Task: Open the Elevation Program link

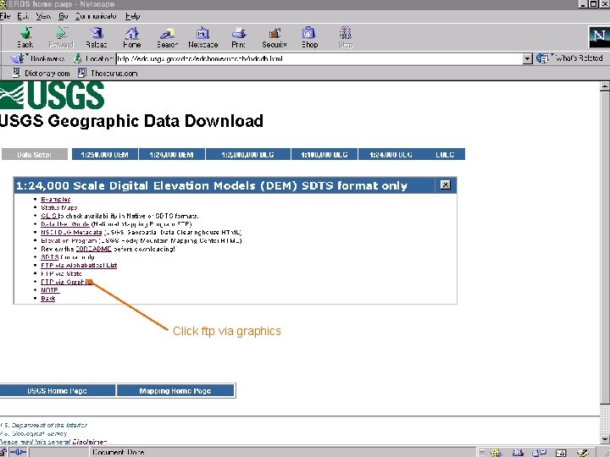Action: click(69, 240)
